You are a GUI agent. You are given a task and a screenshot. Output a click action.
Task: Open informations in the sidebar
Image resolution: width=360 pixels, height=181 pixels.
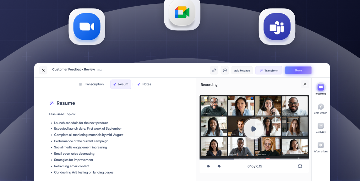[x=321, y=147]
